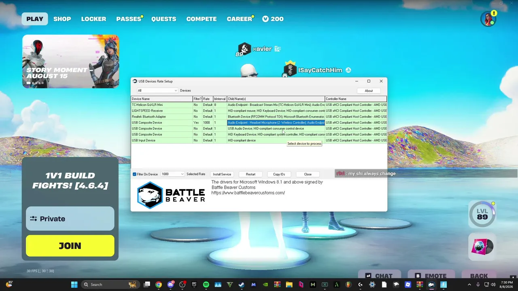Open the PLAY tab in Fortnite
518x291 pixels.
[35, 19]
